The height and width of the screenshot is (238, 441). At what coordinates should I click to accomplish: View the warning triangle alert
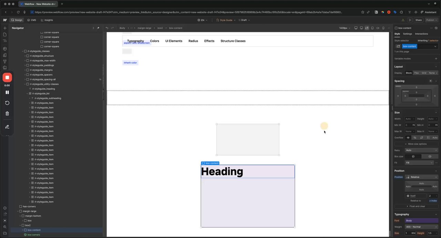[403, 20]
